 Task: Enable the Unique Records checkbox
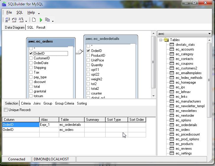pyautogui.click(x=6, y=110)
